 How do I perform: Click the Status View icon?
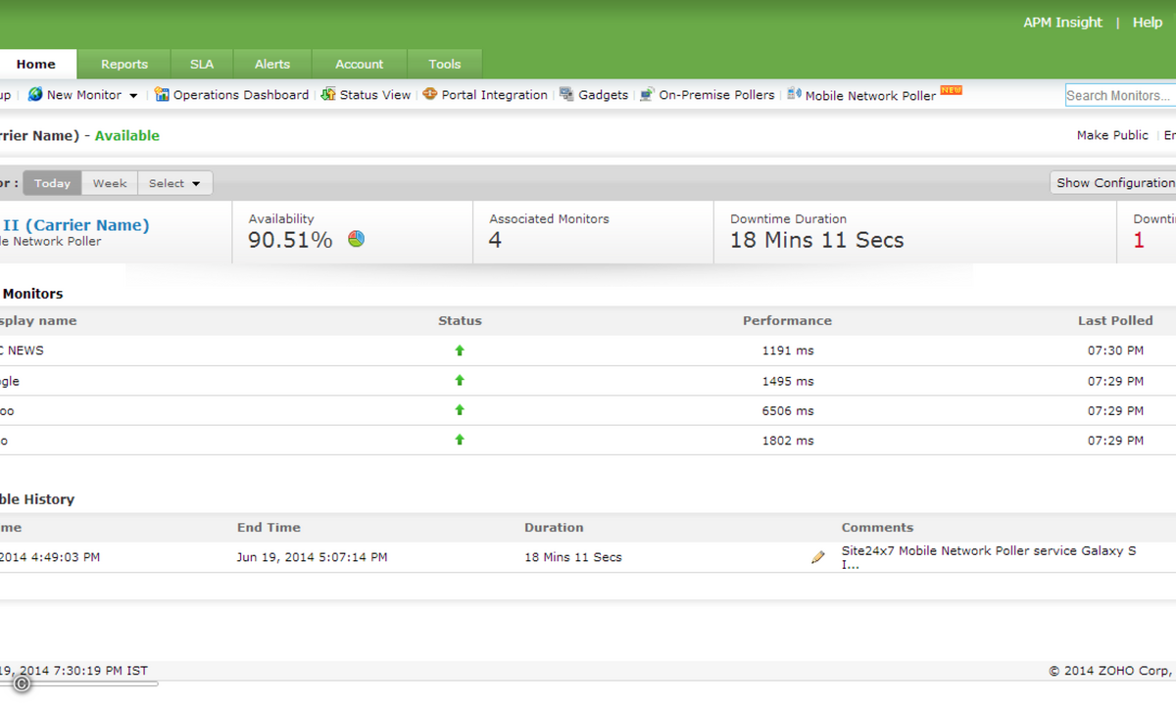(328, 94)
